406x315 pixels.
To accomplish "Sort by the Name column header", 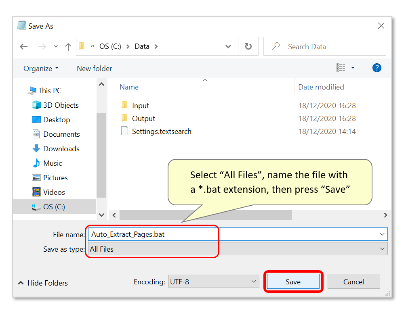I will 129,87.
